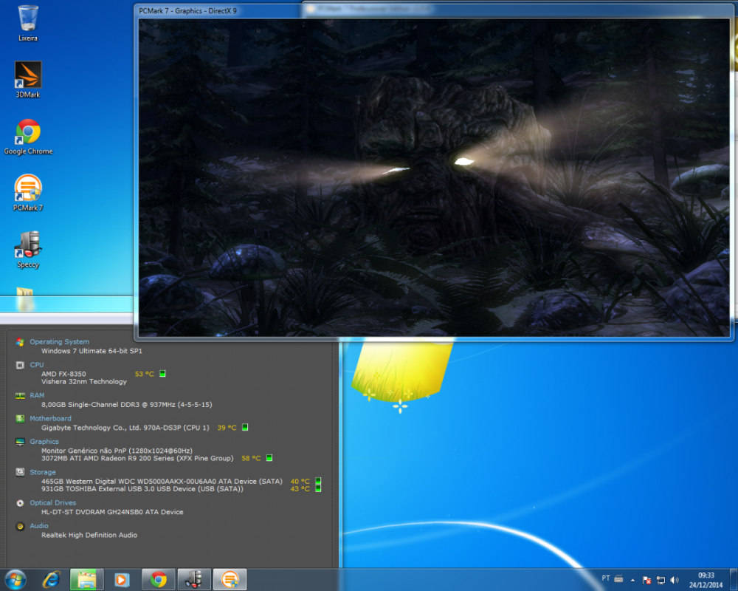This screenshot has height=591, width=738.
Task: Click the PT language indicator in the tray
Action: tap(605, 578)
